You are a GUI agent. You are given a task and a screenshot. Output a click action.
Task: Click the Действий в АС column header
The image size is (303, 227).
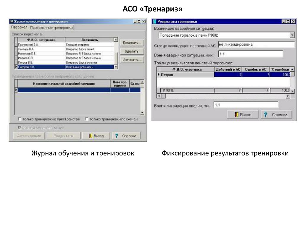[x=228, y=69]
